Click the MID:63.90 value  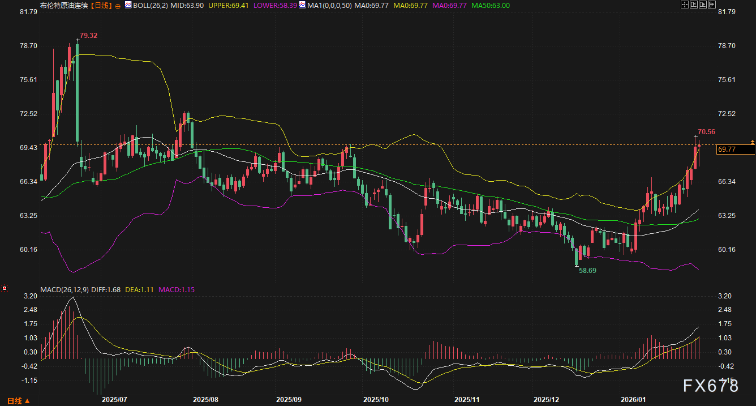pyautogui.click(x=187, y=5)
